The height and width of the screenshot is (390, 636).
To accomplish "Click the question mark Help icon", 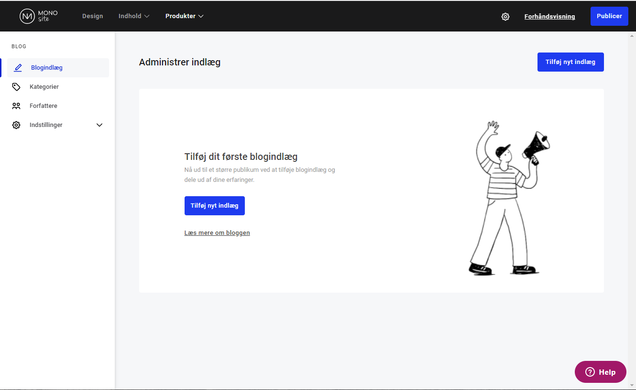I will 590,372.
